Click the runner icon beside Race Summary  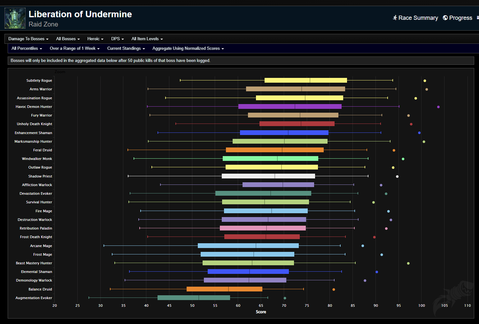[x=395, y=18]
